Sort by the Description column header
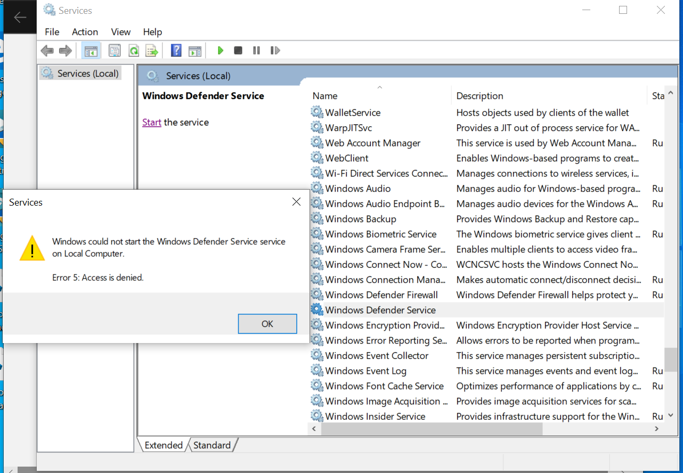 click(x=549, y=96)
